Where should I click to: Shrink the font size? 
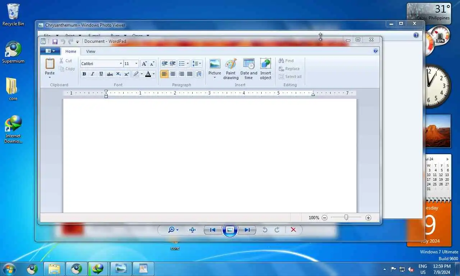click(152, 64)
